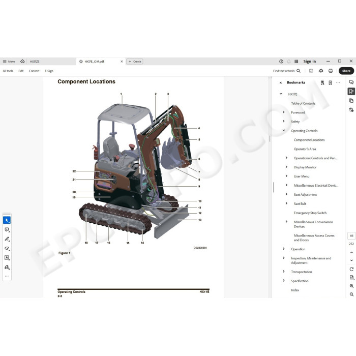Expand the Transportation bookmark

tap(284, 272)
